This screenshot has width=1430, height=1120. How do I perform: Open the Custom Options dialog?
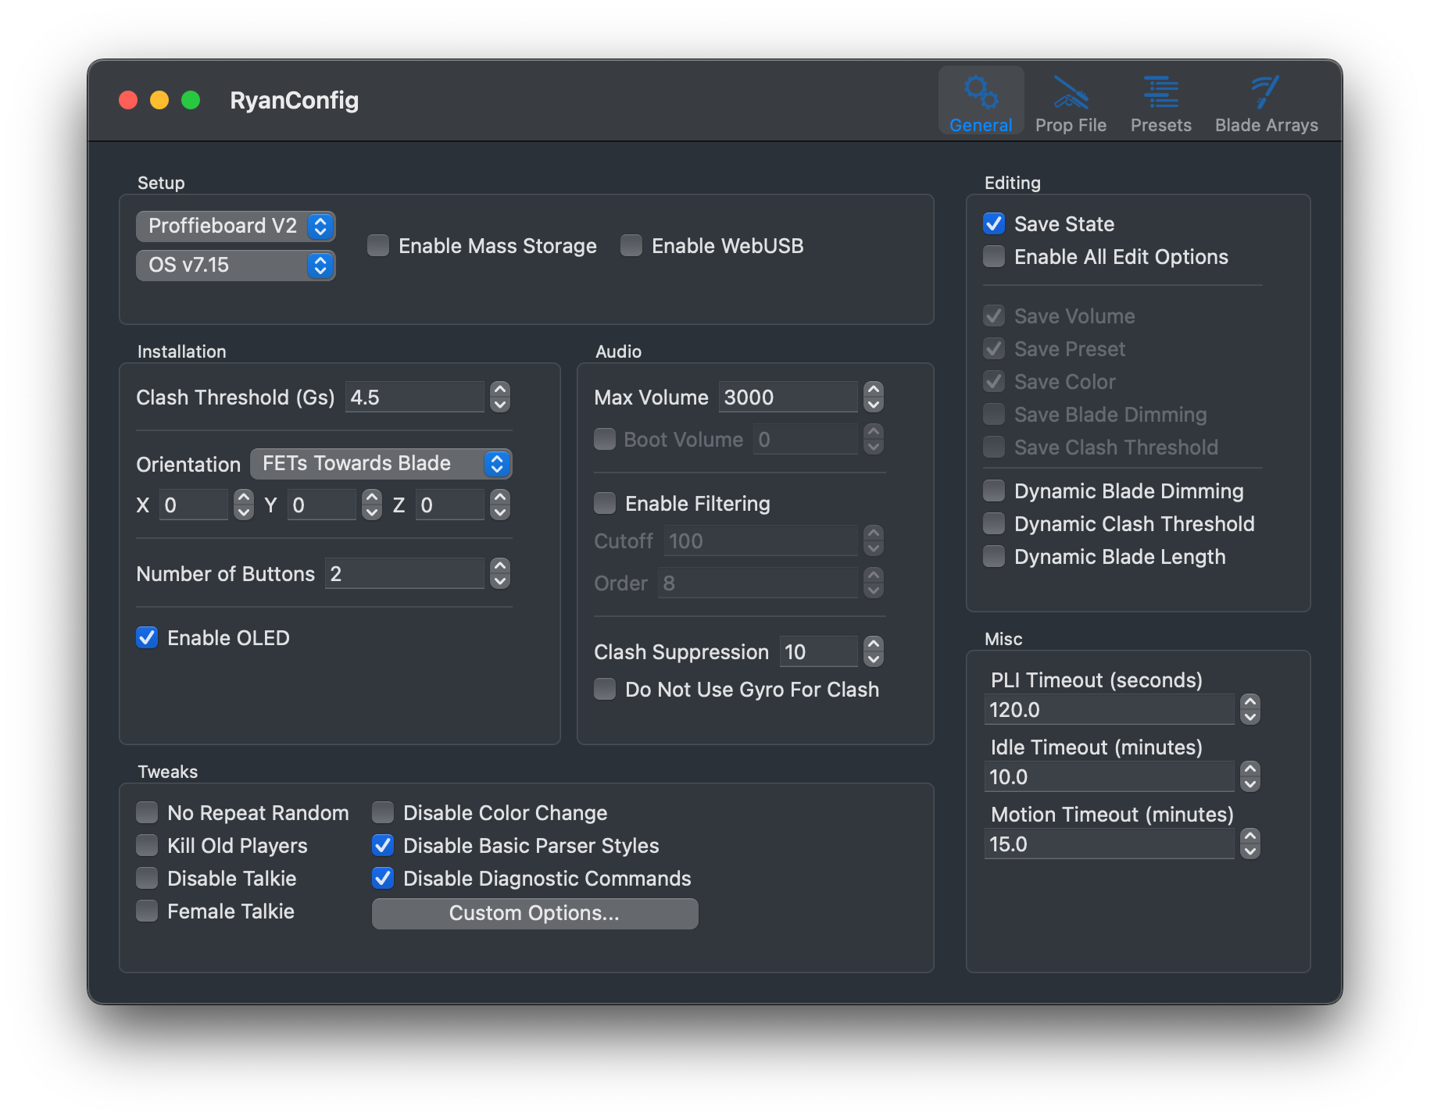pyautogui.click(x=534, y=913)
